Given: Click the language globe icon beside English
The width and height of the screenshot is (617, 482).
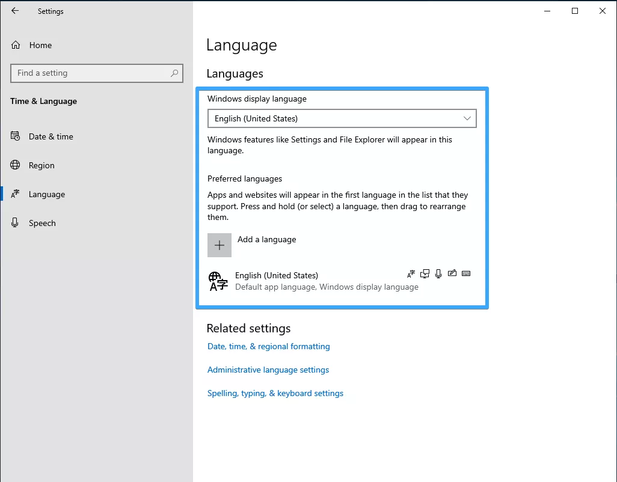Looking at the screenshot, I should pos(218,281).
